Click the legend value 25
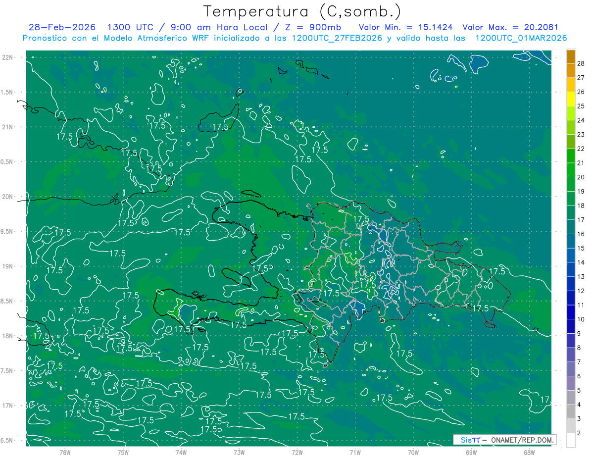The height and width of the screenshot is (459, 594). pos(581,106)
